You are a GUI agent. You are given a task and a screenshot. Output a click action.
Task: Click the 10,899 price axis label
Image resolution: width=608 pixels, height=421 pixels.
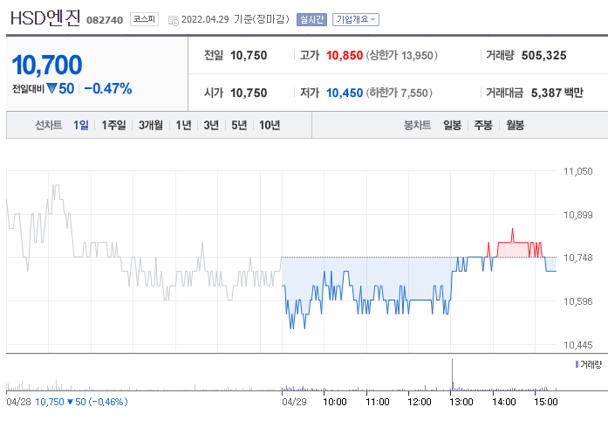(578, 215)
